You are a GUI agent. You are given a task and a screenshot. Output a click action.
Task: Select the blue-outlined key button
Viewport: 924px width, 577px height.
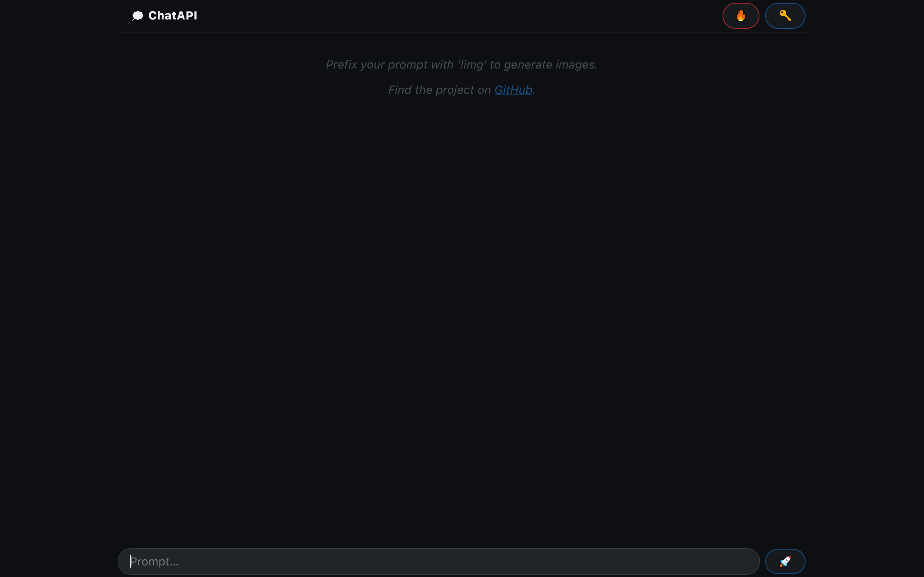click(x=785, y=16)
